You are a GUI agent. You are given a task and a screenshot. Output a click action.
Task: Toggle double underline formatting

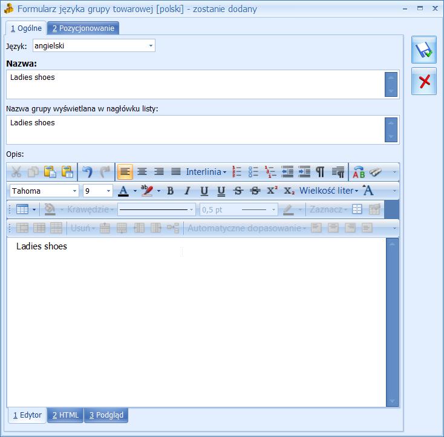221,191
